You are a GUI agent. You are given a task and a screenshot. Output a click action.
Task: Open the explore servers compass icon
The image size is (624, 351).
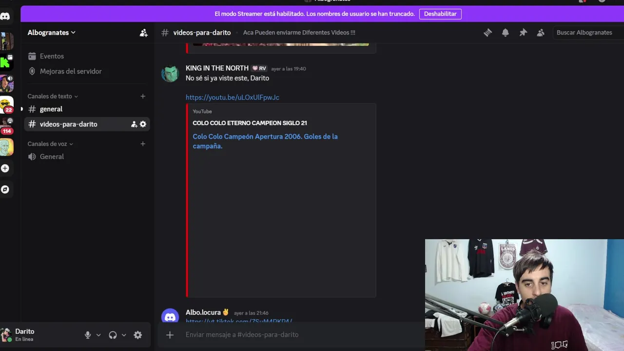tap(5, 190)
